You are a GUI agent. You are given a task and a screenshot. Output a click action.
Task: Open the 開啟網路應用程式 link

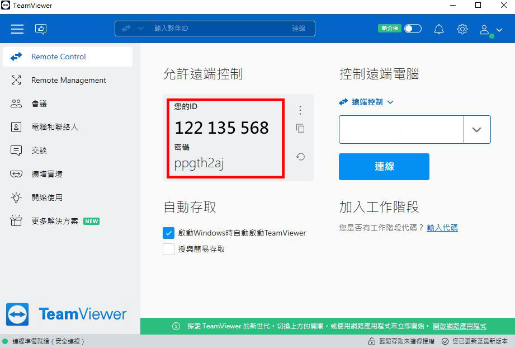coord(460,326)
